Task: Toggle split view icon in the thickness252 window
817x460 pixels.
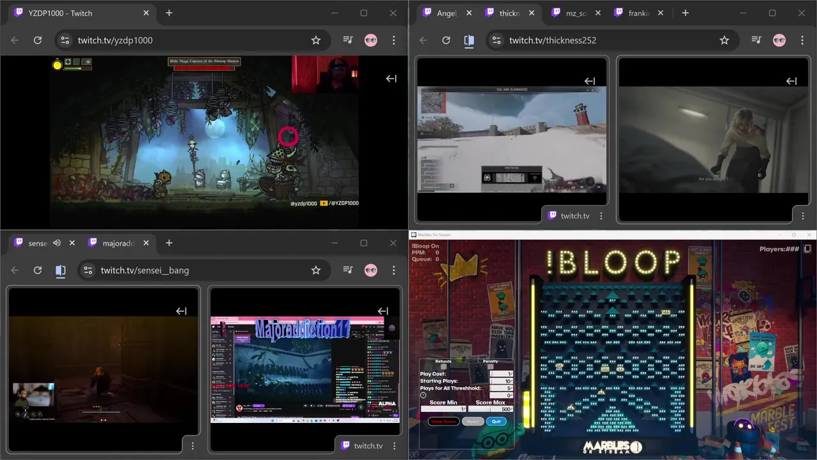Action: coord(469,40)
